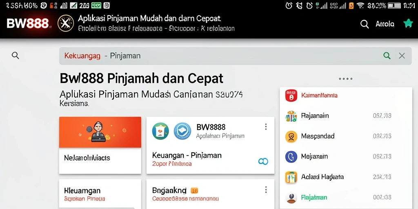The image size is (418, 209).
Task: Open search via header magnifier icon
Action: coord(365,24)
